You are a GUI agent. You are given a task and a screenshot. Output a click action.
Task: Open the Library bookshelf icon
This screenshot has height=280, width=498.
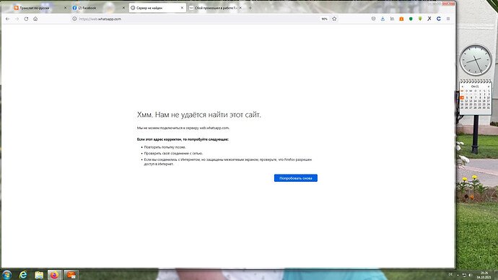(392, 19)
